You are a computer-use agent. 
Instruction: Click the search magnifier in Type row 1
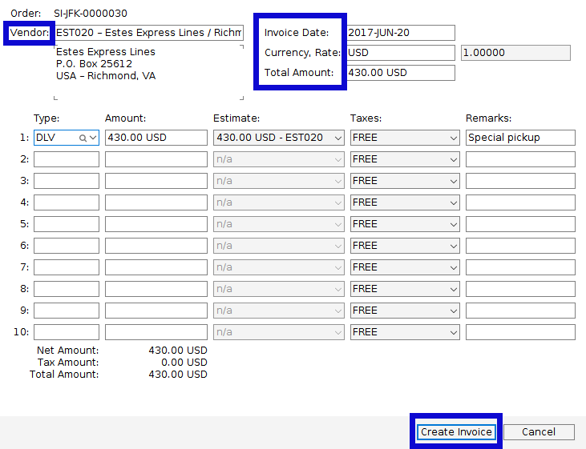point(83,138)
